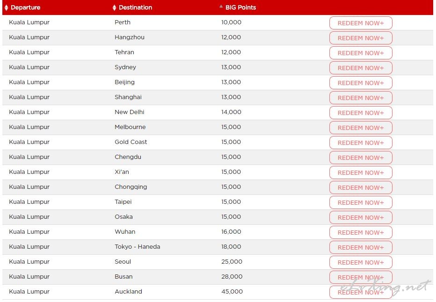Toggle BIG Points ascending sort arrow
Viewport: 436px width, 302px height.
[x=221, y=7]
